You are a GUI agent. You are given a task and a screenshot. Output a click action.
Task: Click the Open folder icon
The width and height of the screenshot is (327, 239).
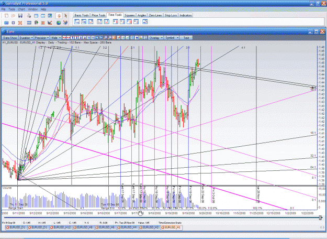tap(14, 16)
